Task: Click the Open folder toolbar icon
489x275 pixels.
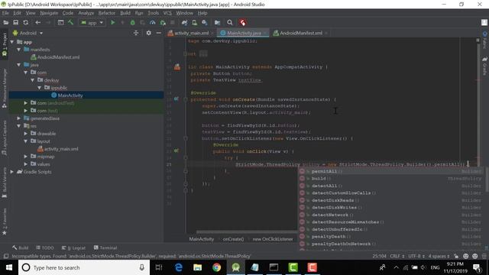Action: click(x=5, y=22)
